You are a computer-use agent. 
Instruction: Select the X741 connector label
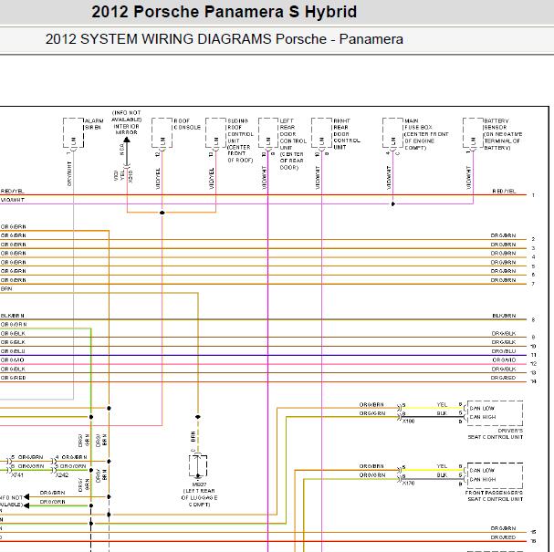point(17,475)
